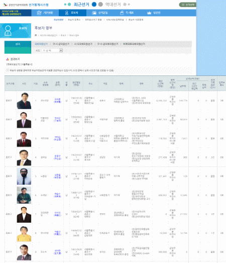Select the 구·시·군의회의원선거 tab
The width and height of the screenshot is (226, 263).
107,44
